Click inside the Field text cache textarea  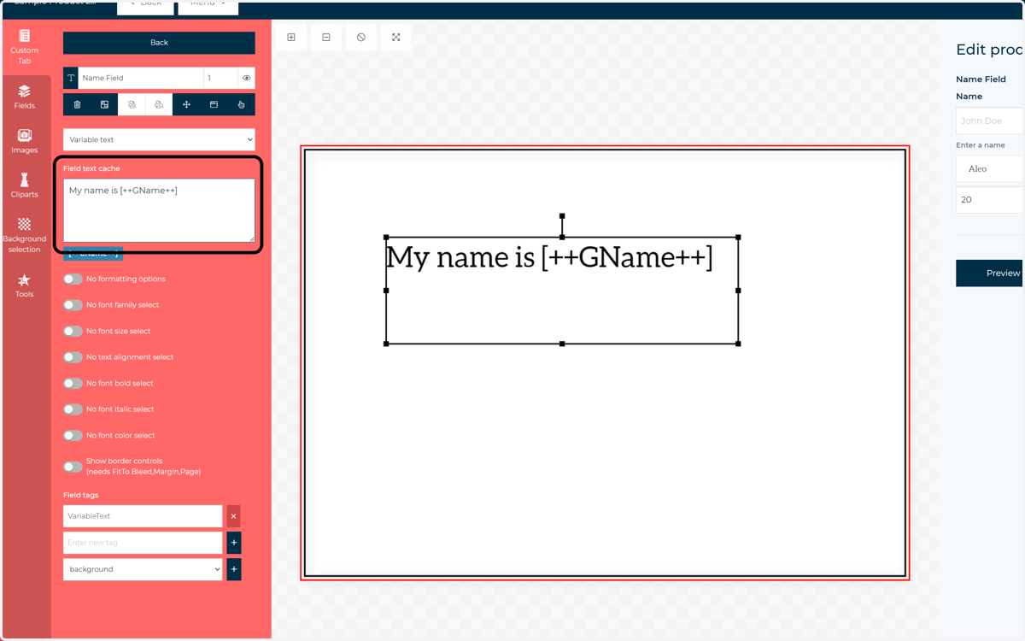click(x=159, y=210)
